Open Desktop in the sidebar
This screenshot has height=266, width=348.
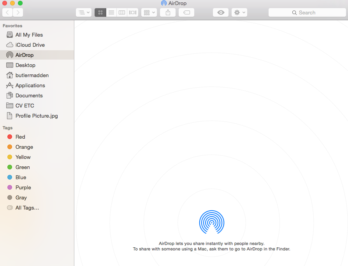pyautogui.click(x=37, y=65)
